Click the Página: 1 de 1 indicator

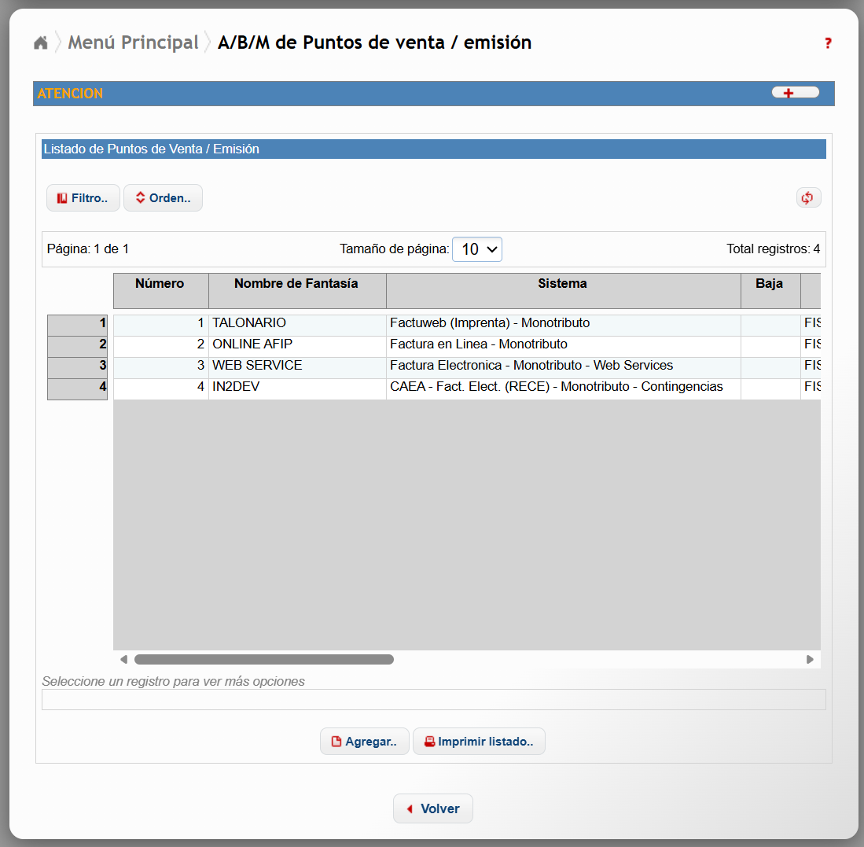tap(87, 249)
